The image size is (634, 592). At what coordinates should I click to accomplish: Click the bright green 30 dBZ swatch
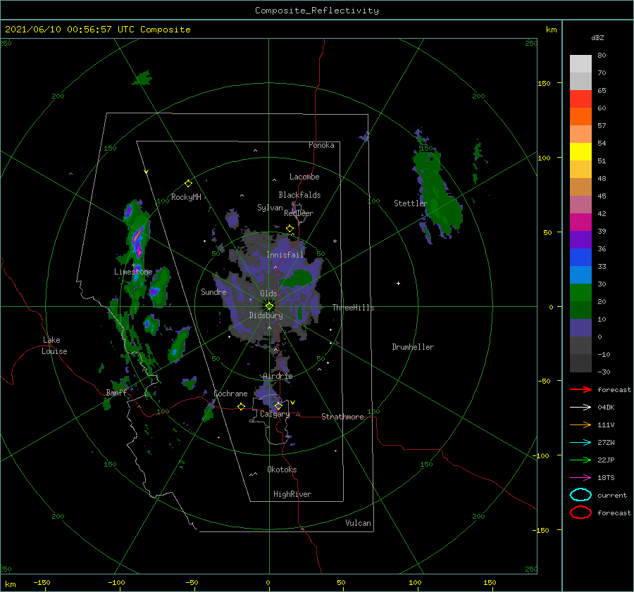[x=580, y=293]
